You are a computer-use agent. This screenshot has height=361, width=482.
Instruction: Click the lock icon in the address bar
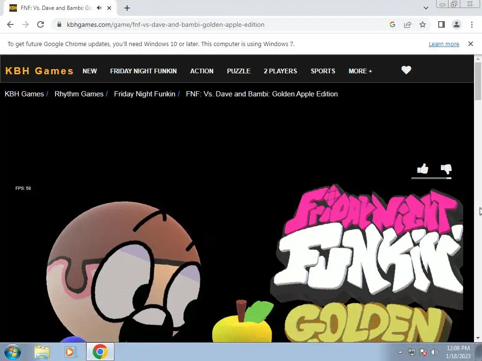(x=59, y=24)
